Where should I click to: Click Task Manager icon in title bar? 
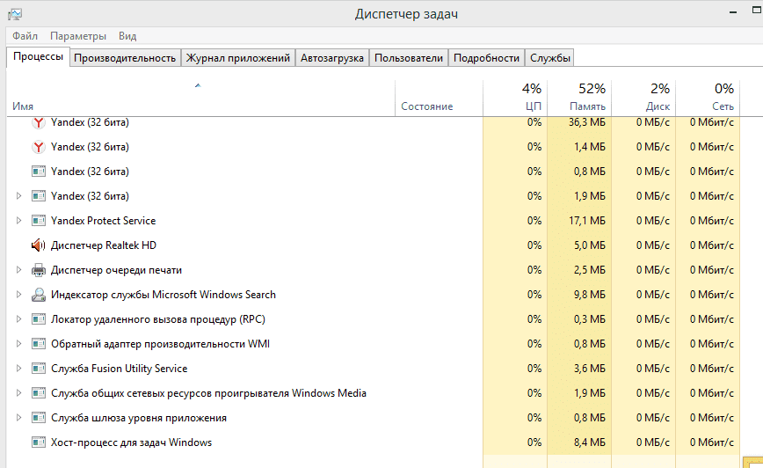[15, 14]
